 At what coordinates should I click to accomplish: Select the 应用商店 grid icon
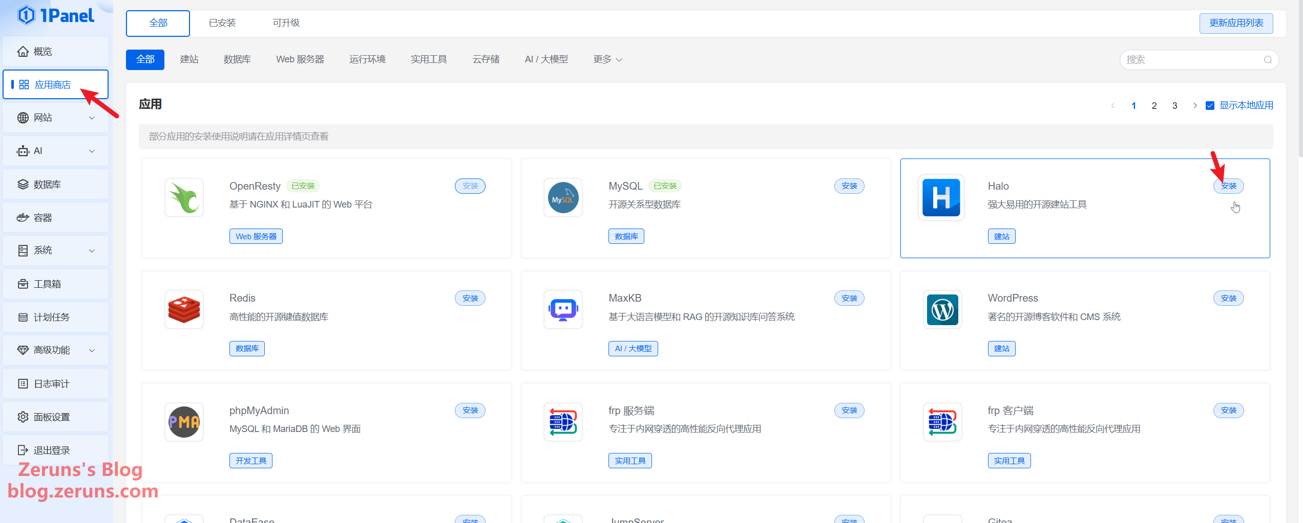point(24,85)
